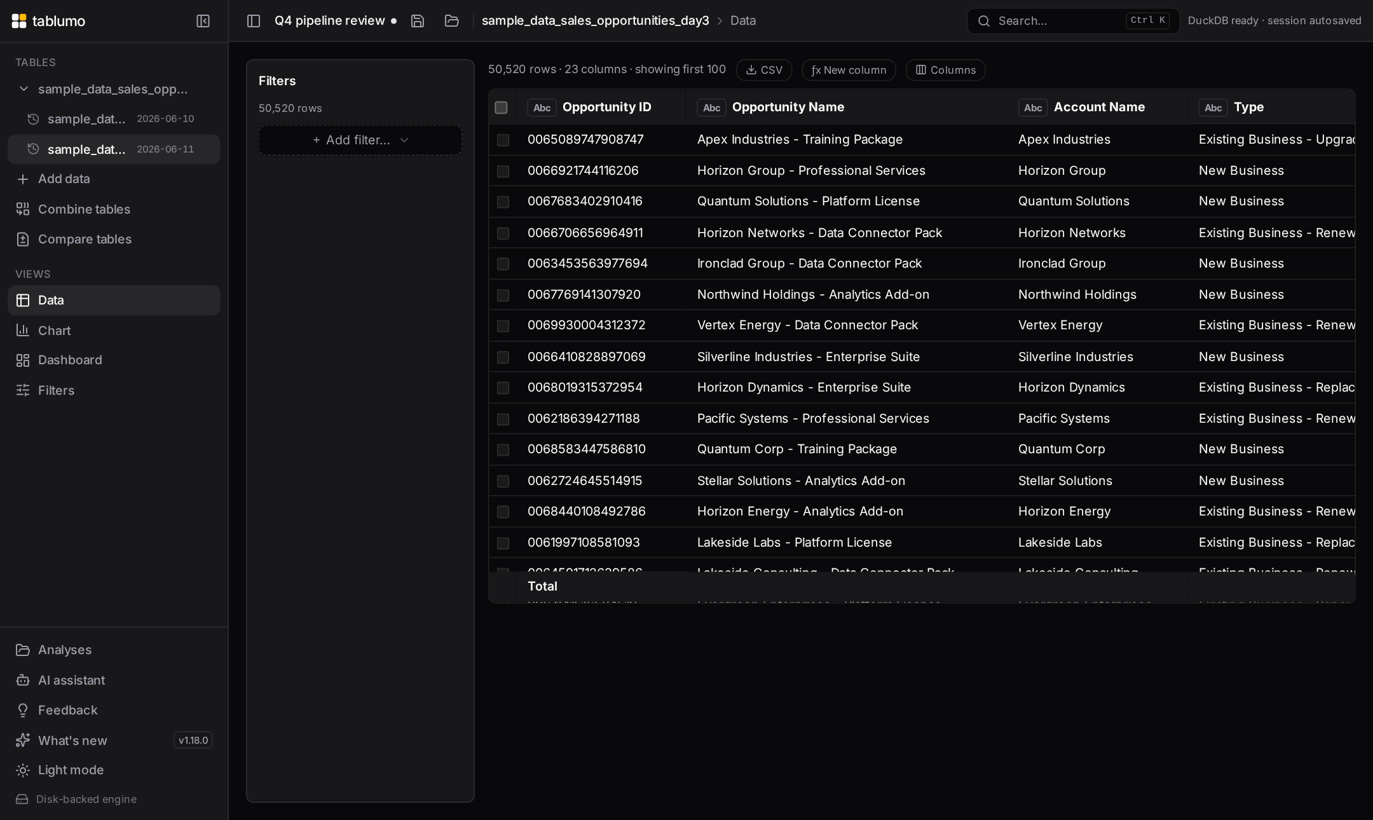Collapse the left sidebar panel
This screenshot has width=1373, height=820.
(x=203, y=21)
